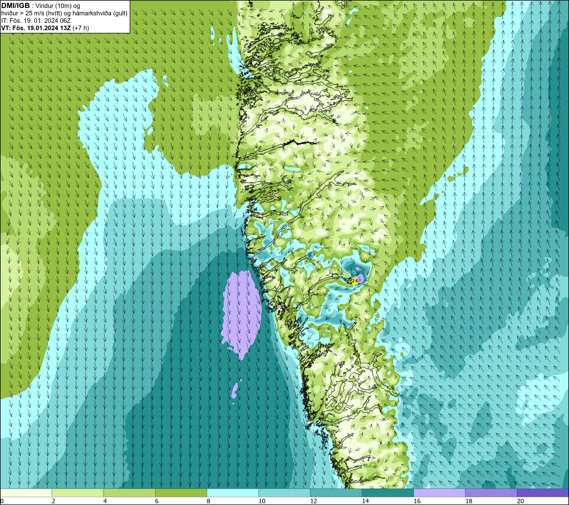This screenshot has height=505, width=569.
Task: Select the 8–10 m/s light cyan legend swatch
Action: tap(233, 492)
